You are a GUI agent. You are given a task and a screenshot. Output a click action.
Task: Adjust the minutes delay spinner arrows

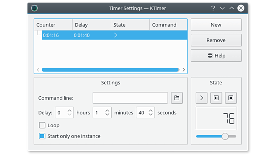pyautogui.click(x=107, y=112)
